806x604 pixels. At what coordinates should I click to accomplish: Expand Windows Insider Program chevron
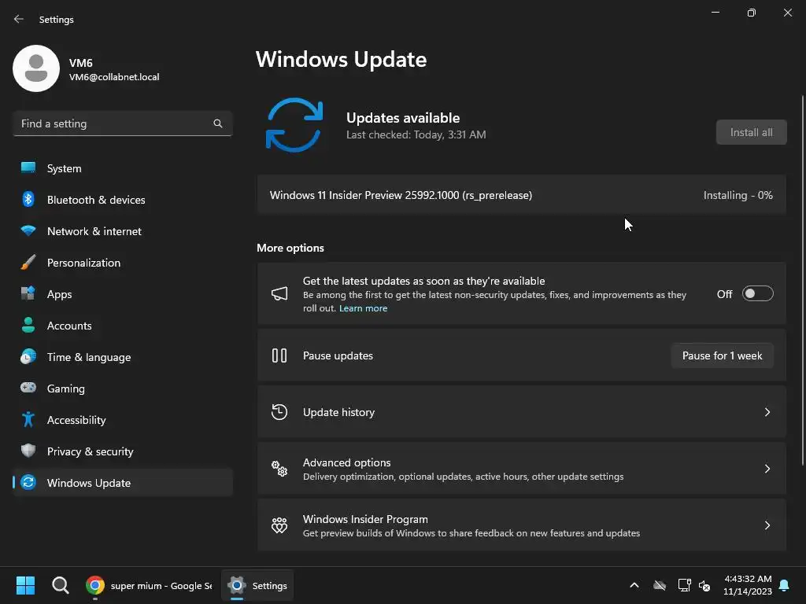[767, 525]
